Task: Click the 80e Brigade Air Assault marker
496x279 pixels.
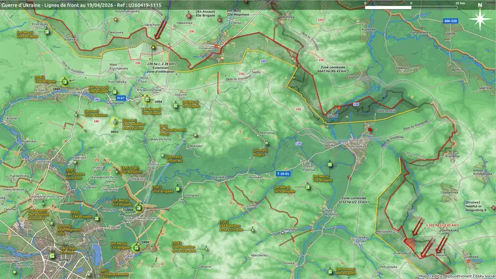Action: point(330,271)
